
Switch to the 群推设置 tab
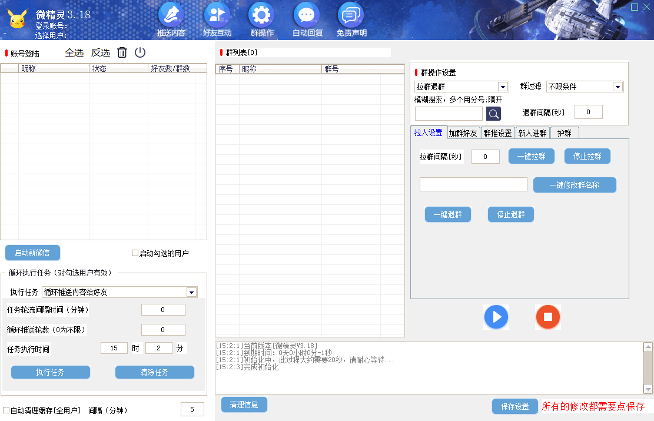pos(497,133)
